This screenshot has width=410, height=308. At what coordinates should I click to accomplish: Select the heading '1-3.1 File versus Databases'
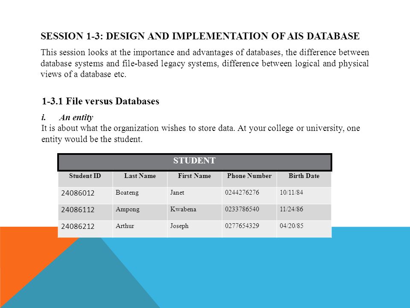pos(100,101)
